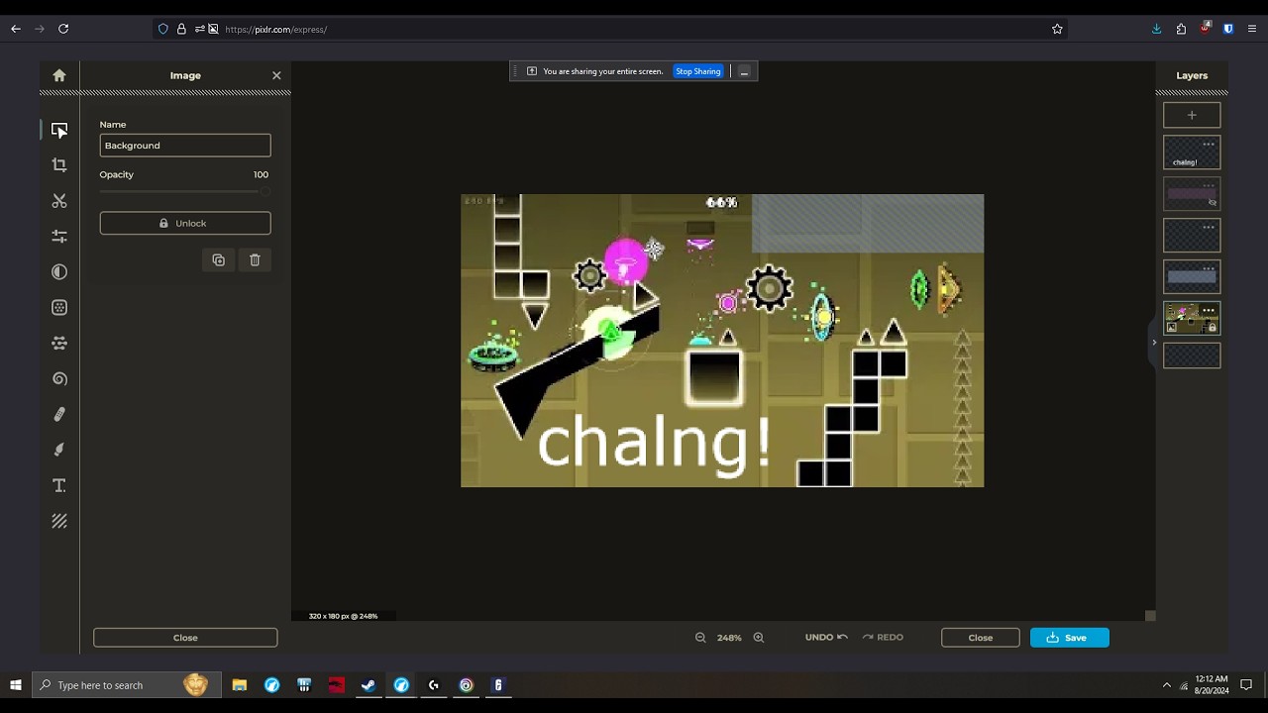Open options of the blue rectangle layer
The height and width of the screenshot is (713, 1268).
tap(1209, 268)
